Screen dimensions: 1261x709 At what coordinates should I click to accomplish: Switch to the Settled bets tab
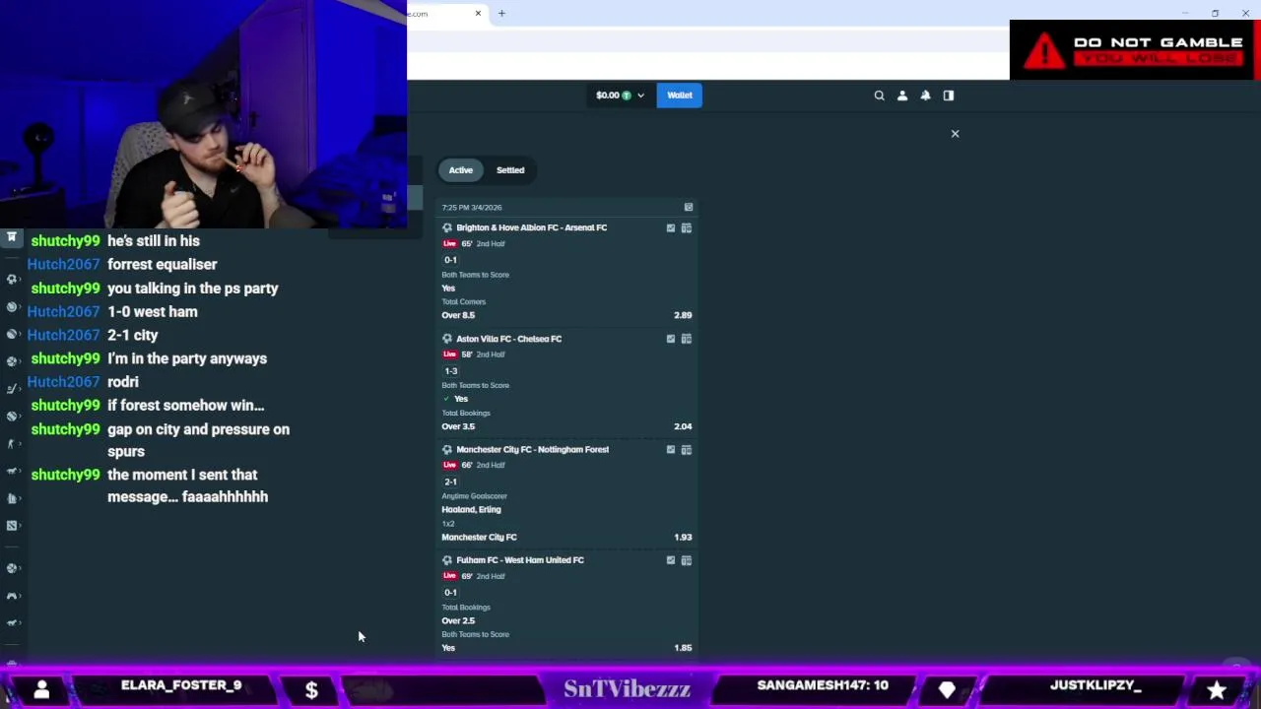(510, 170)
